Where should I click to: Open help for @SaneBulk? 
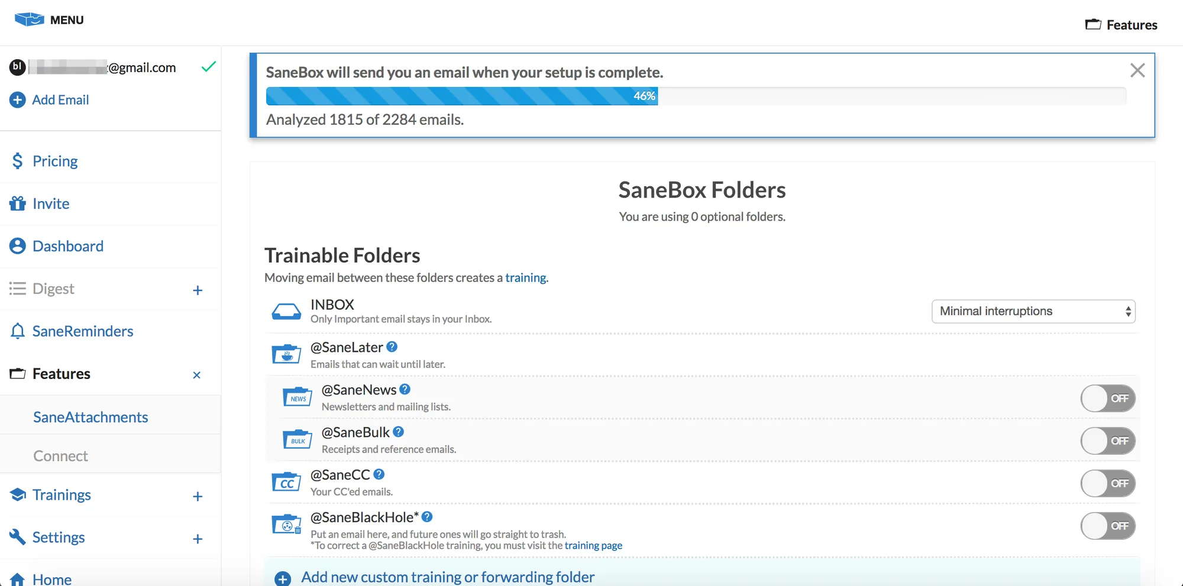pos(398,432)
